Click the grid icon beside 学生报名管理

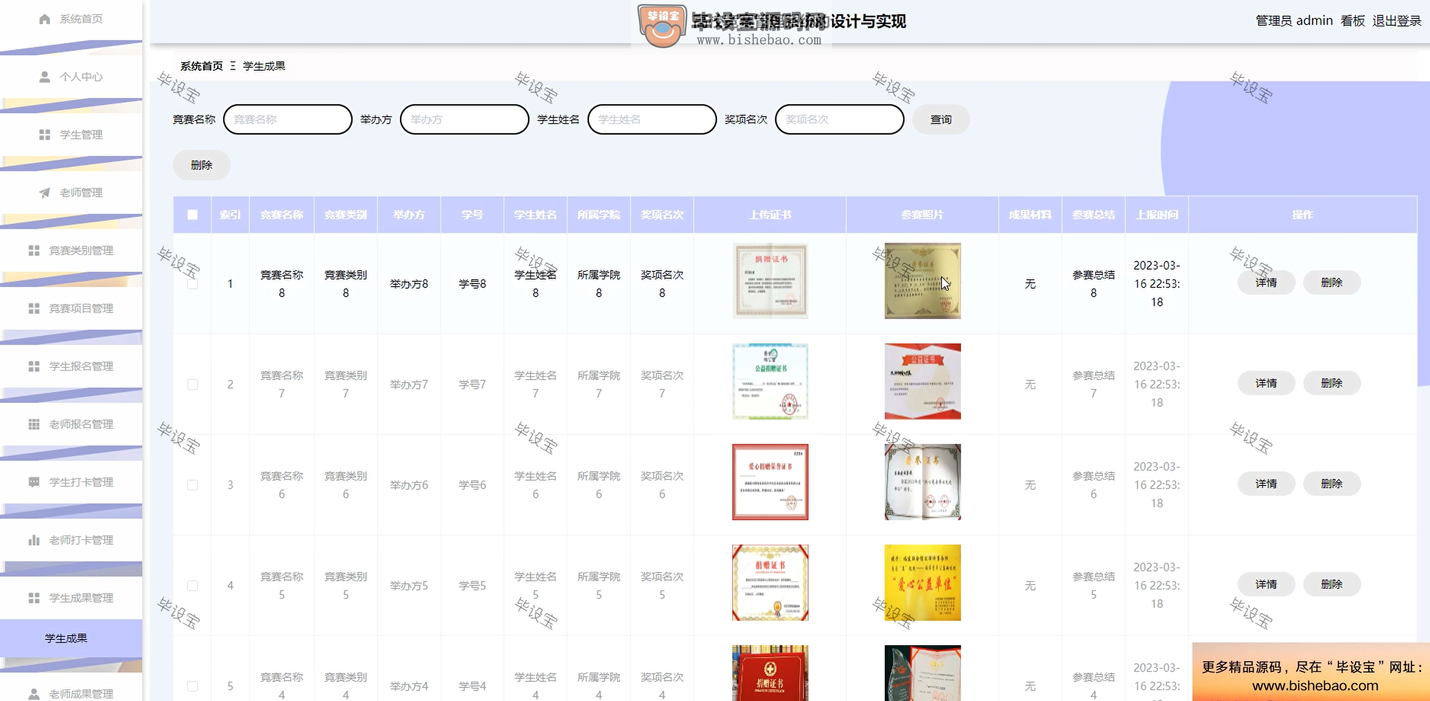(34, 367)
